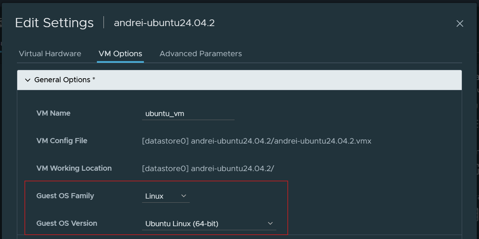
Task: Click the VM Name label
Action: click(x=53, y=113)
